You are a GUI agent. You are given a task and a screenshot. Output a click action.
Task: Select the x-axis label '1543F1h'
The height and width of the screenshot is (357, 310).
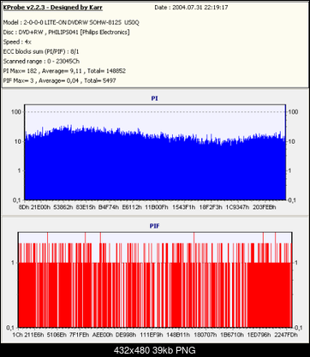[x=183, y=207]
